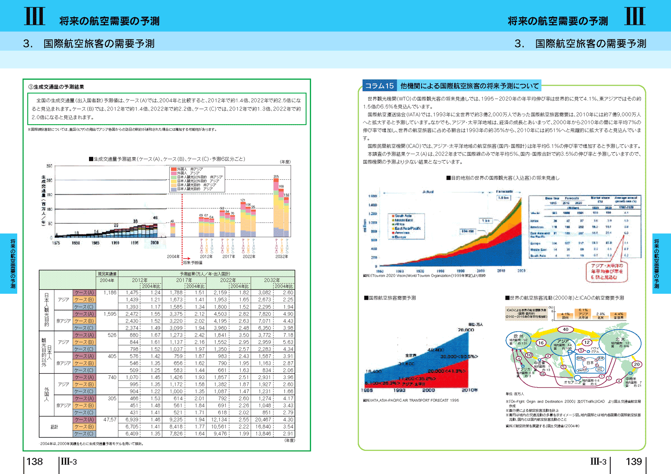This screenshot has height=474, width=671.
Task: Click table cell 1,595
Action: 110,314
